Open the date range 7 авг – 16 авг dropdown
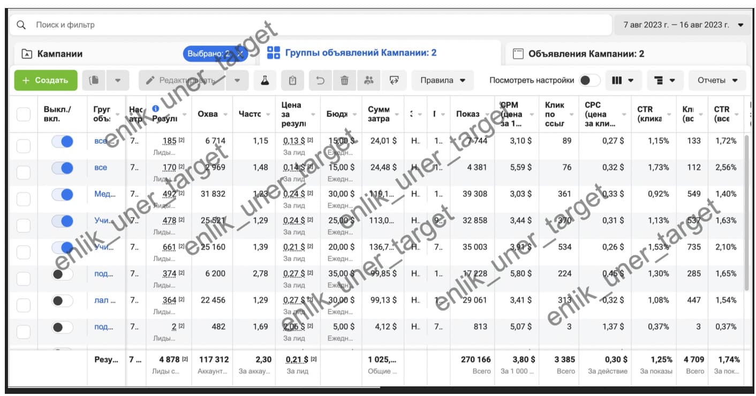The image size is (756, 396). pyautogui.click(x=682, y=25)
